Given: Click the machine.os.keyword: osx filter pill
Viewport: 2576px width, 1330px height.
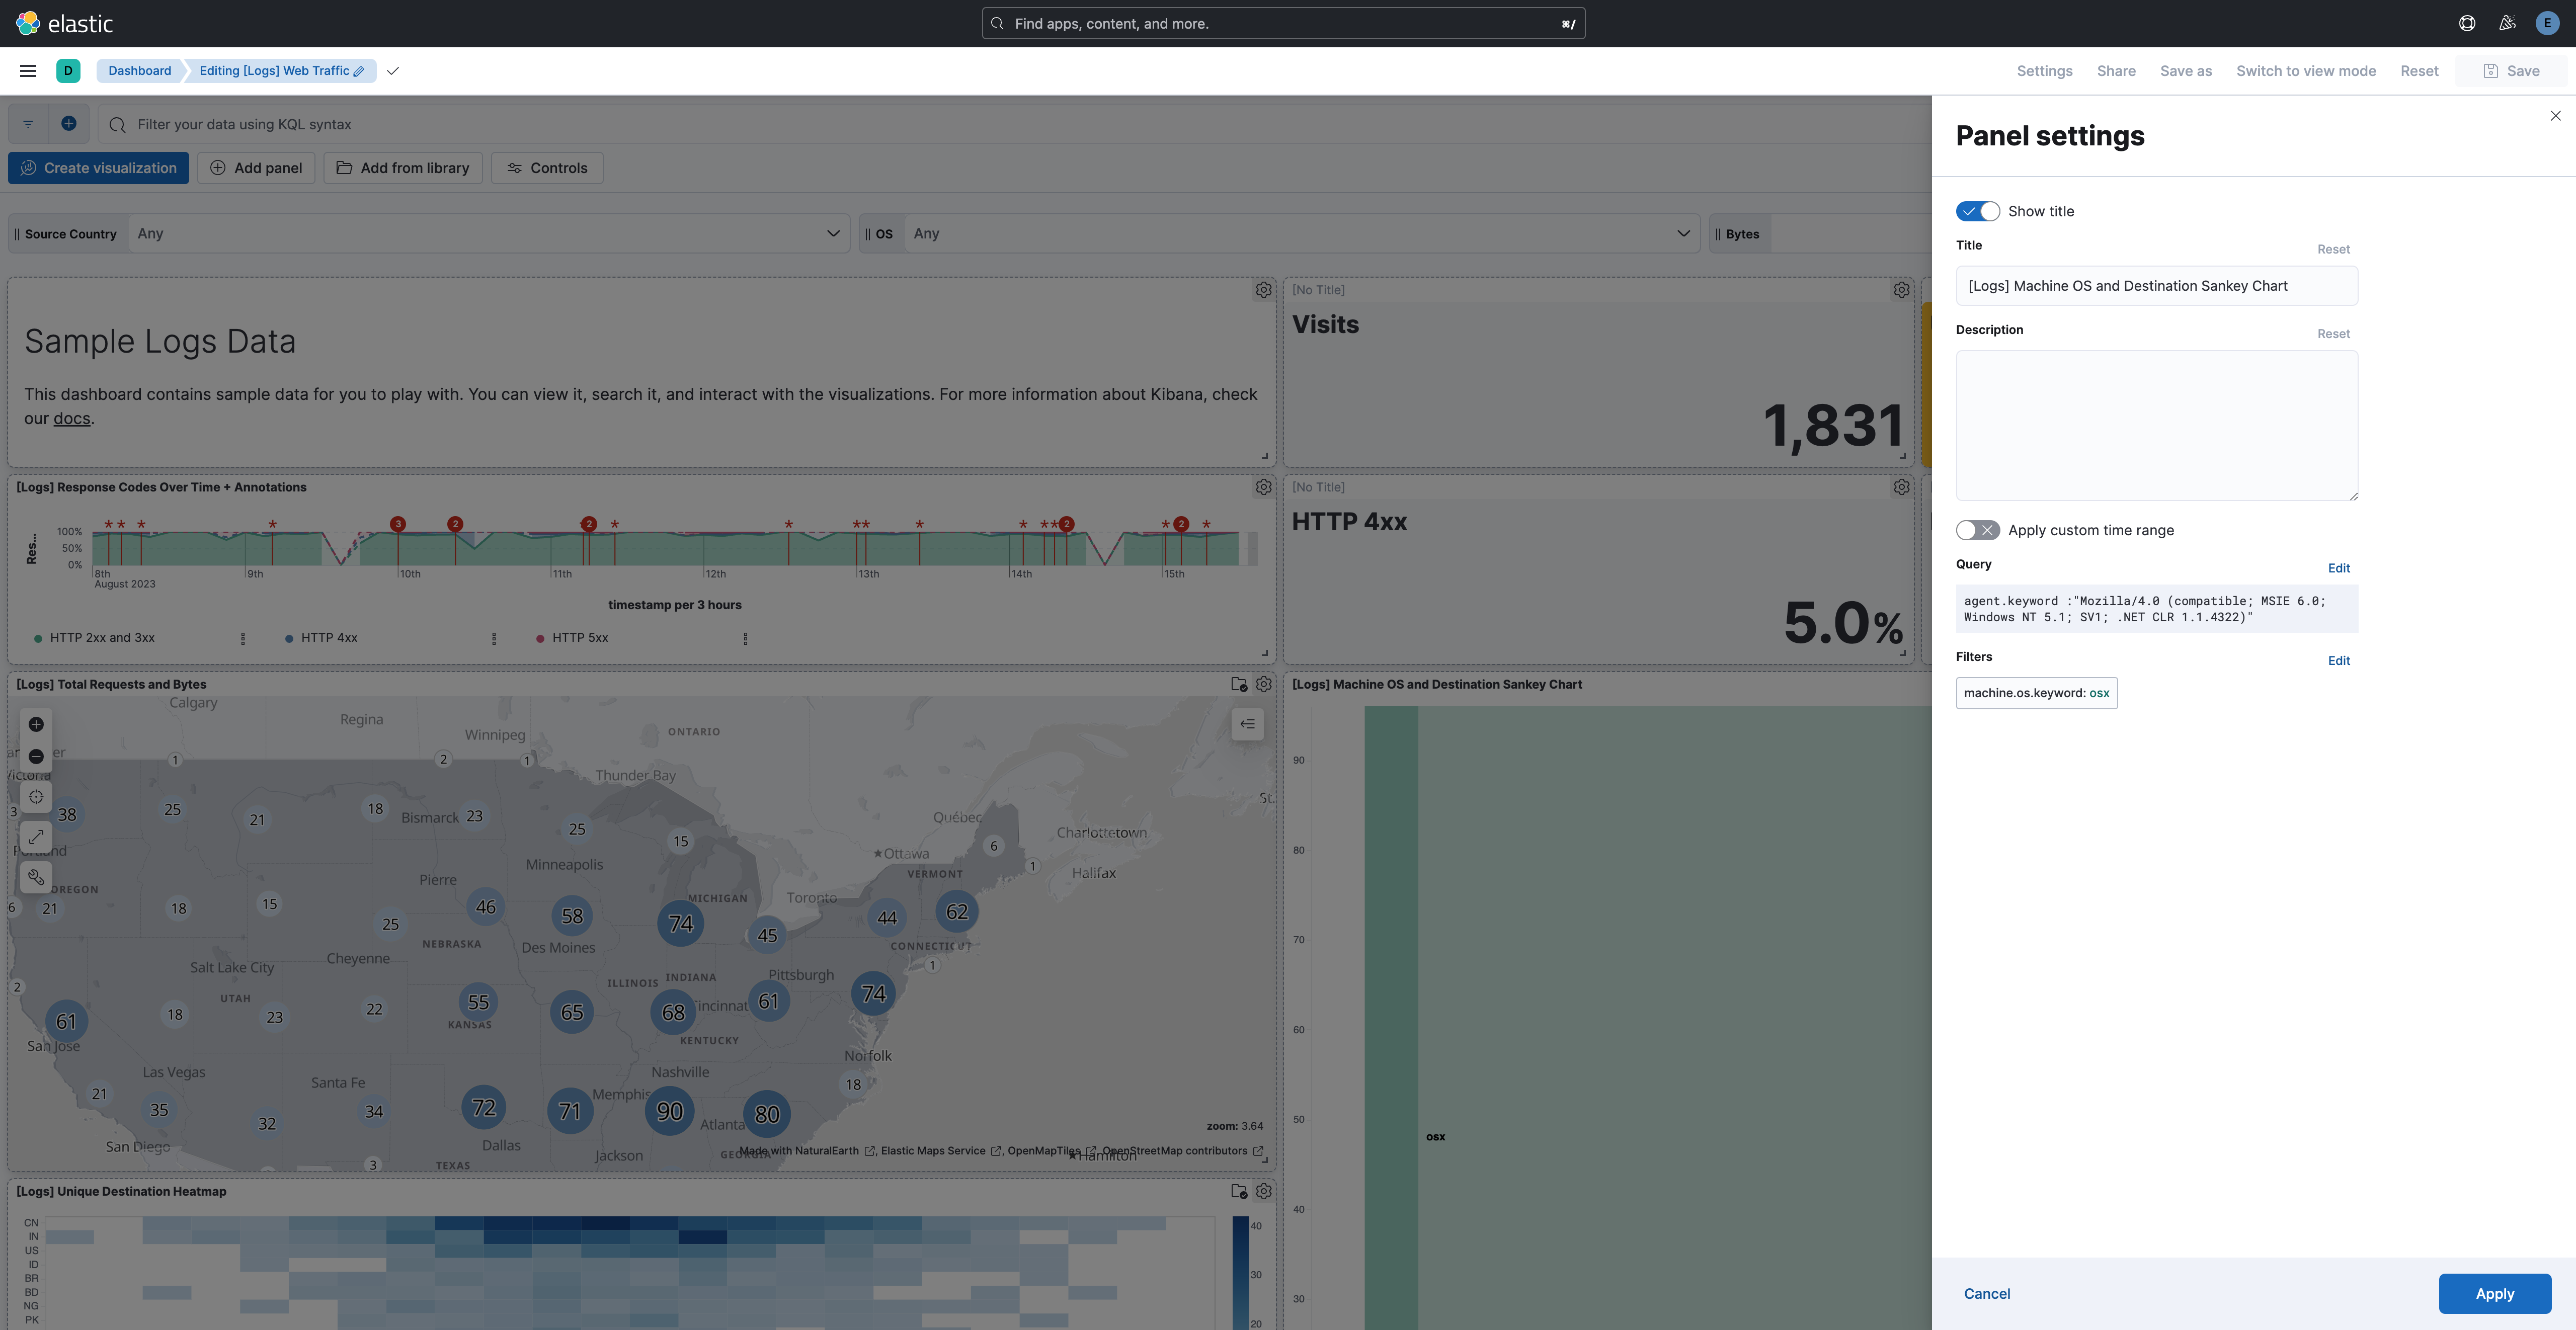Looking at the screenshot, I should [x=2036, y=693].
